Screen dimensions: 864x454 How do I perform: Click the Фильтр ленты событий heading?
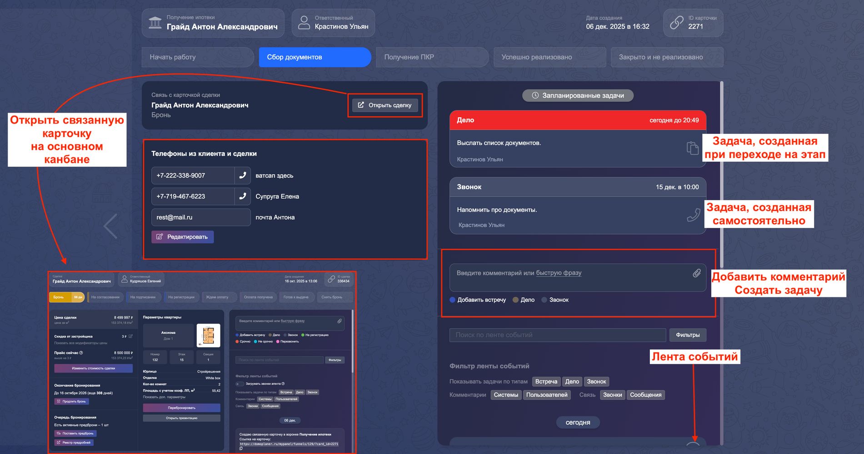pos(489,366)
